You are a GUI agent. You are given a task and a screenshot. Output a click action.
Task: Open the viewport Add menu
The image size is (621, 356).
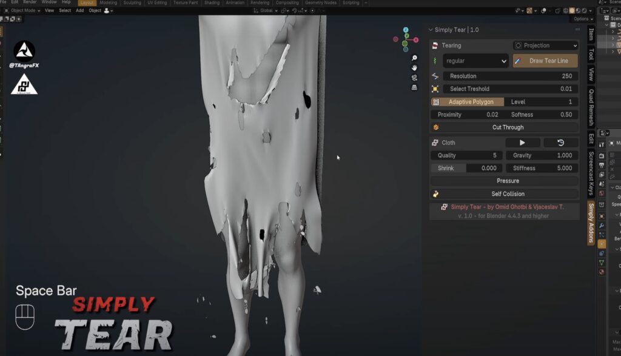point(79,11)
